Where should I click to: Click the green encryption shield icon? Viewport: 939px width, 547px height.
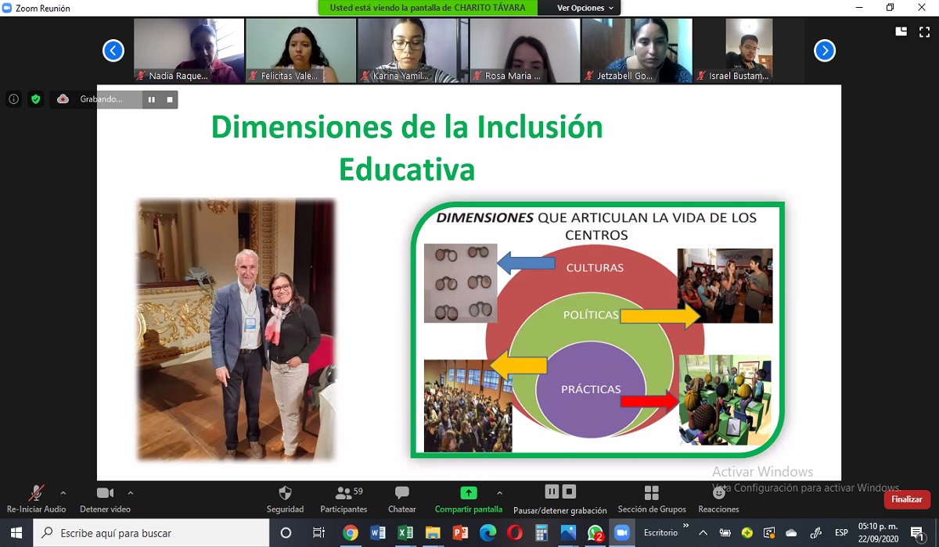[35, 99]
